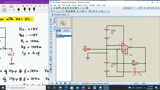
Task: Open Microsoft Word from the taskbar
Action: [94, 88]
